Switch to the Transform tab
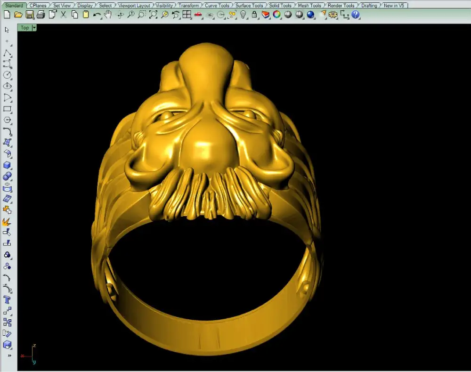 click(189, 5)
